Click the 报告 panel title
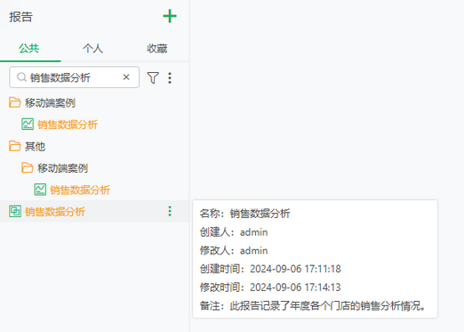This screenshot has width=464, height=332. point(20,17)
